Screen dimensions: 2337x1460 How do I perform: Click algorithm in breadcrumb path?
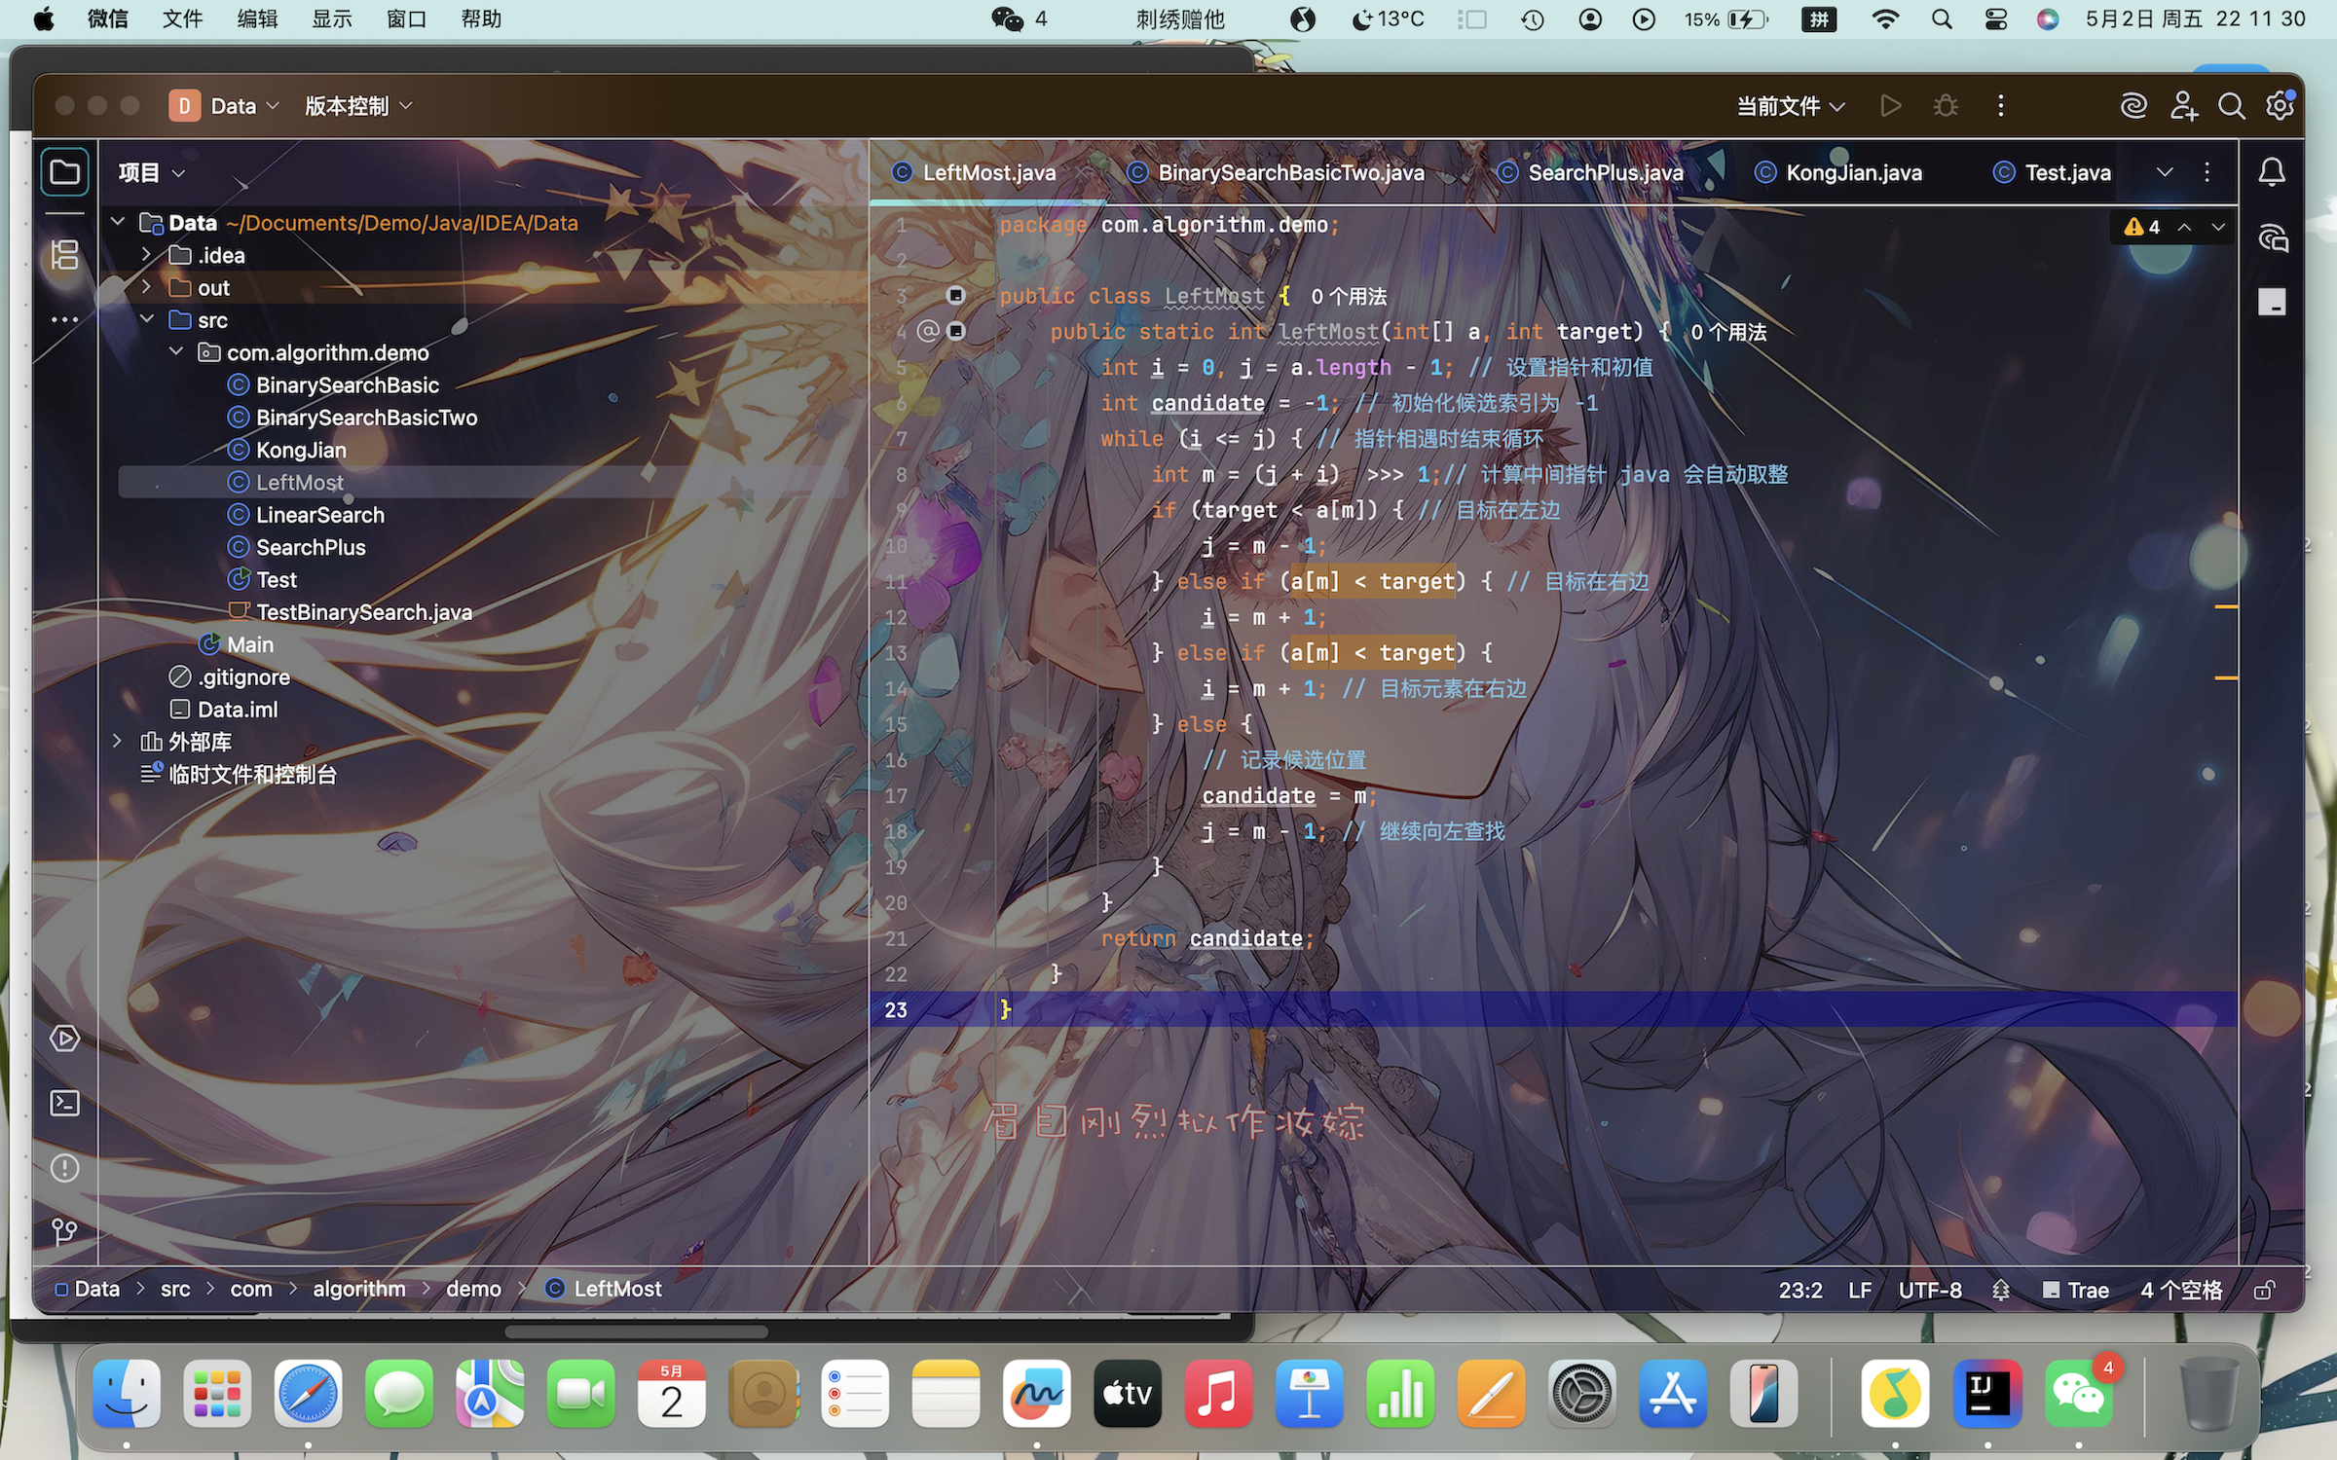point(358,1289)
